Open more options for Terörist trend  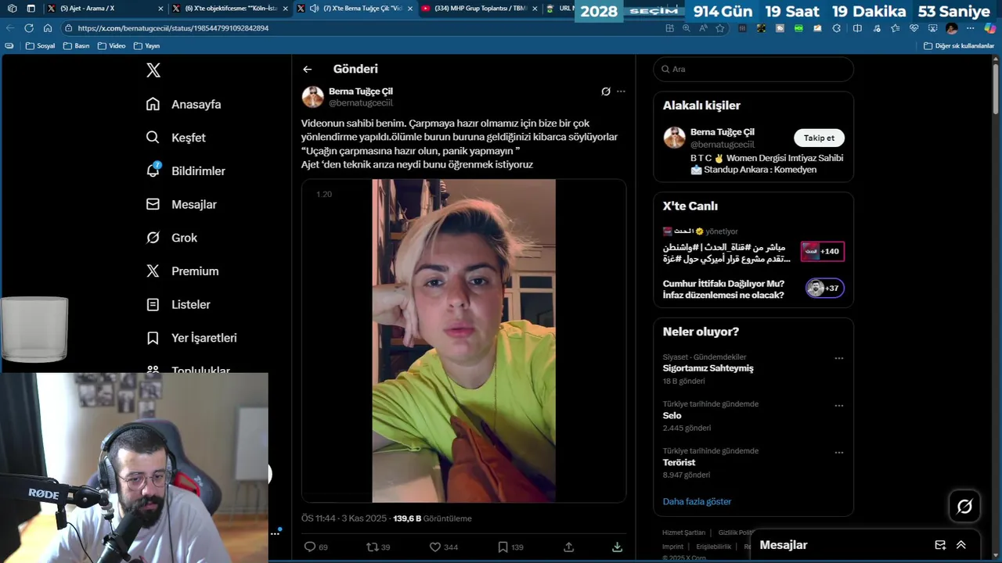pyautogui.click(x=838, y=453)
